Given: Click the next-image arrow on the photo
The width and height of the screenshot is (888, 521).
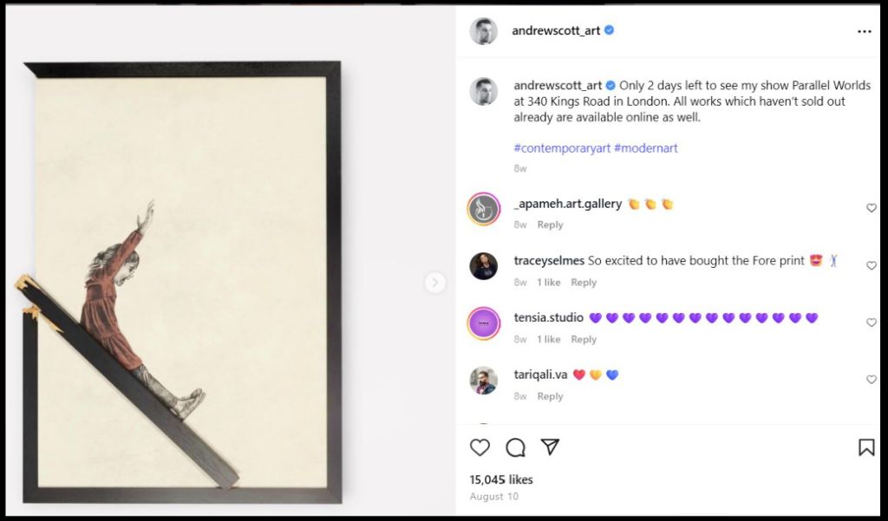Looking at the screenshot, I should [435, 282].
